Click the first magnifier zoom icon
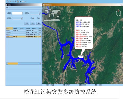The image size is (123, 99). 13,1
